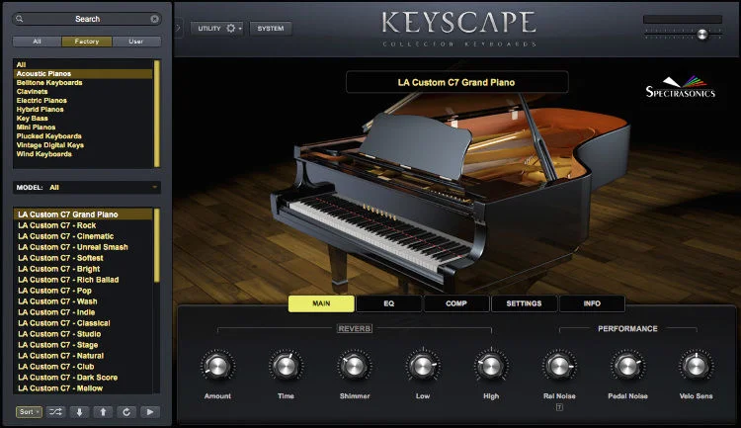Click the shuffle patches icon

[x=56, y=411]
